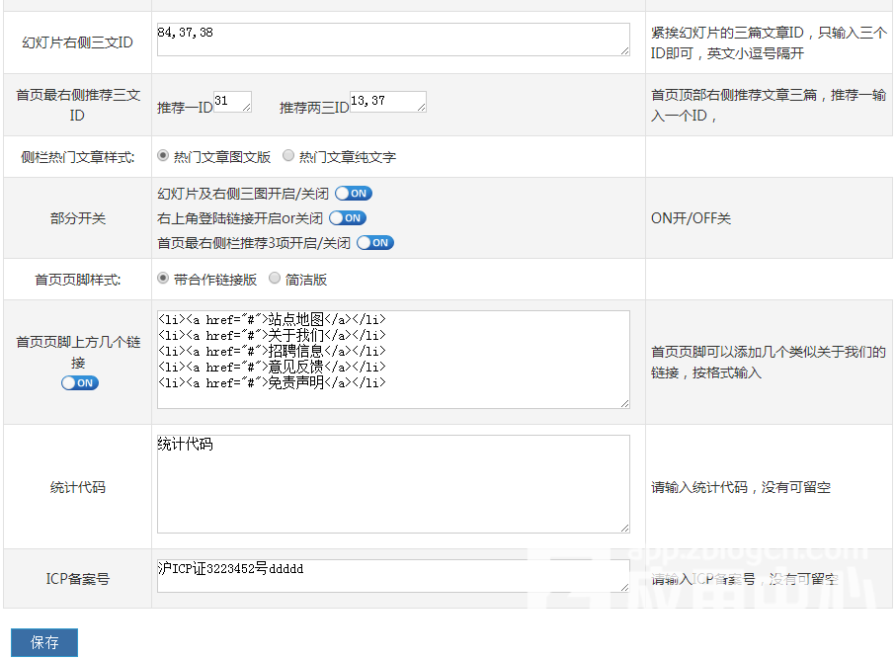This screenshot has width=896, height=659.
Task: Click resize handle of 推荐两三ID field
Action: 421,107
